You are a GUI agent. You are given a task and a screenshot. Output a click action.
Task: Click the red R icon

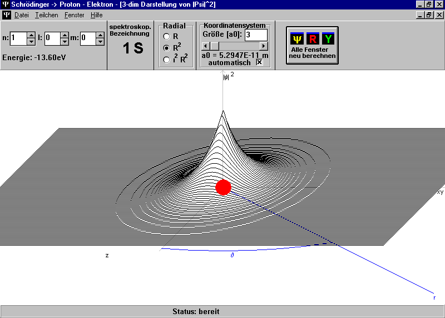[313, 38]
